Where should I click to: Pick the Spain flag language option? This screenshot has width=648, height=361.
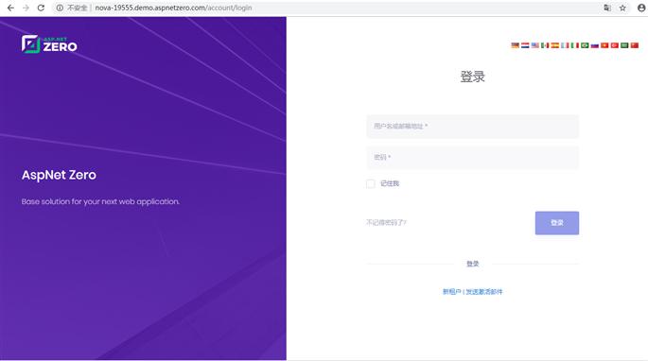point(555,45)
